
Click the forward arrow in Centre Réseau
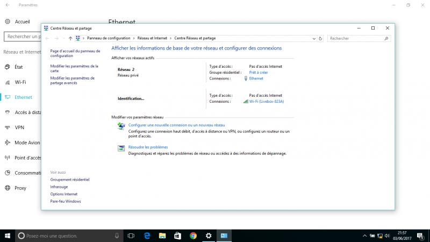pos(56,38)
